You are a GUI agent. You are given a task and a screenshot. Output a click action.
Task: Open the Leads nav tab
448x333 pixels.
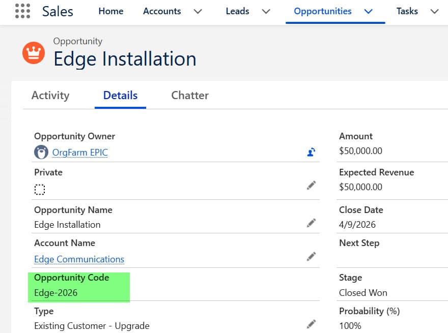(x=237, y=11)
